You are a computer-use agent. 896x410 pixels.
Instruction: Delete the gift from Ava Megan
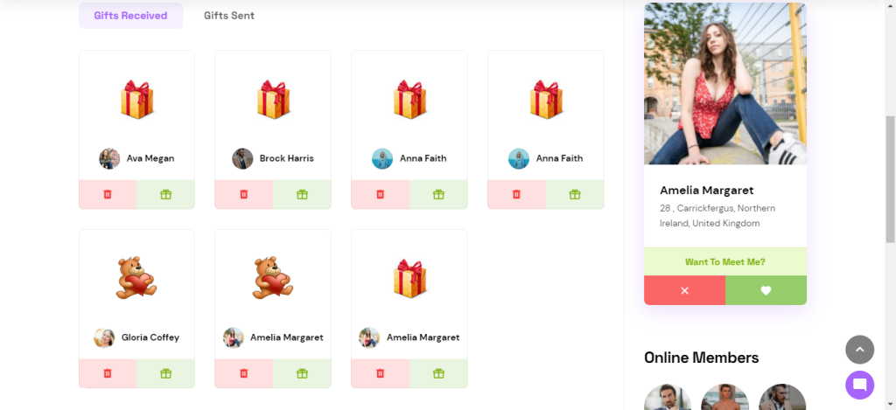click(x=108, y=194)
